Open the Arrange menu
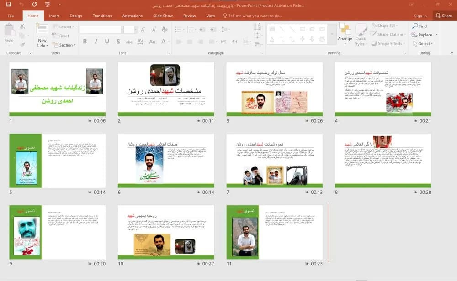The height and width of the screenshot is (281, 457). (345, 34)
